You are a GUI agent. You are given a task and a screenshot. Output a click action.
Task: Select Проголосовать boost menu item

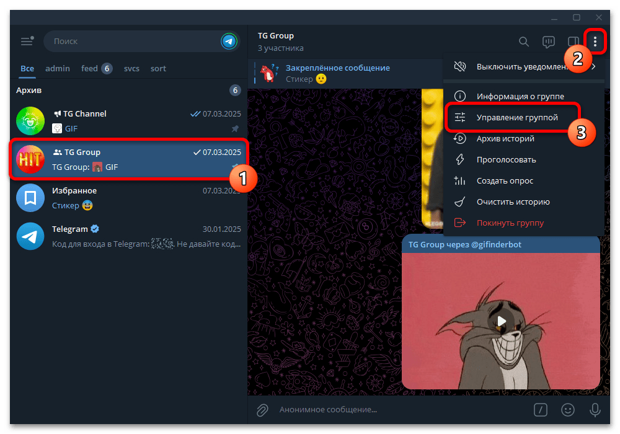click(x=524, y=160)
